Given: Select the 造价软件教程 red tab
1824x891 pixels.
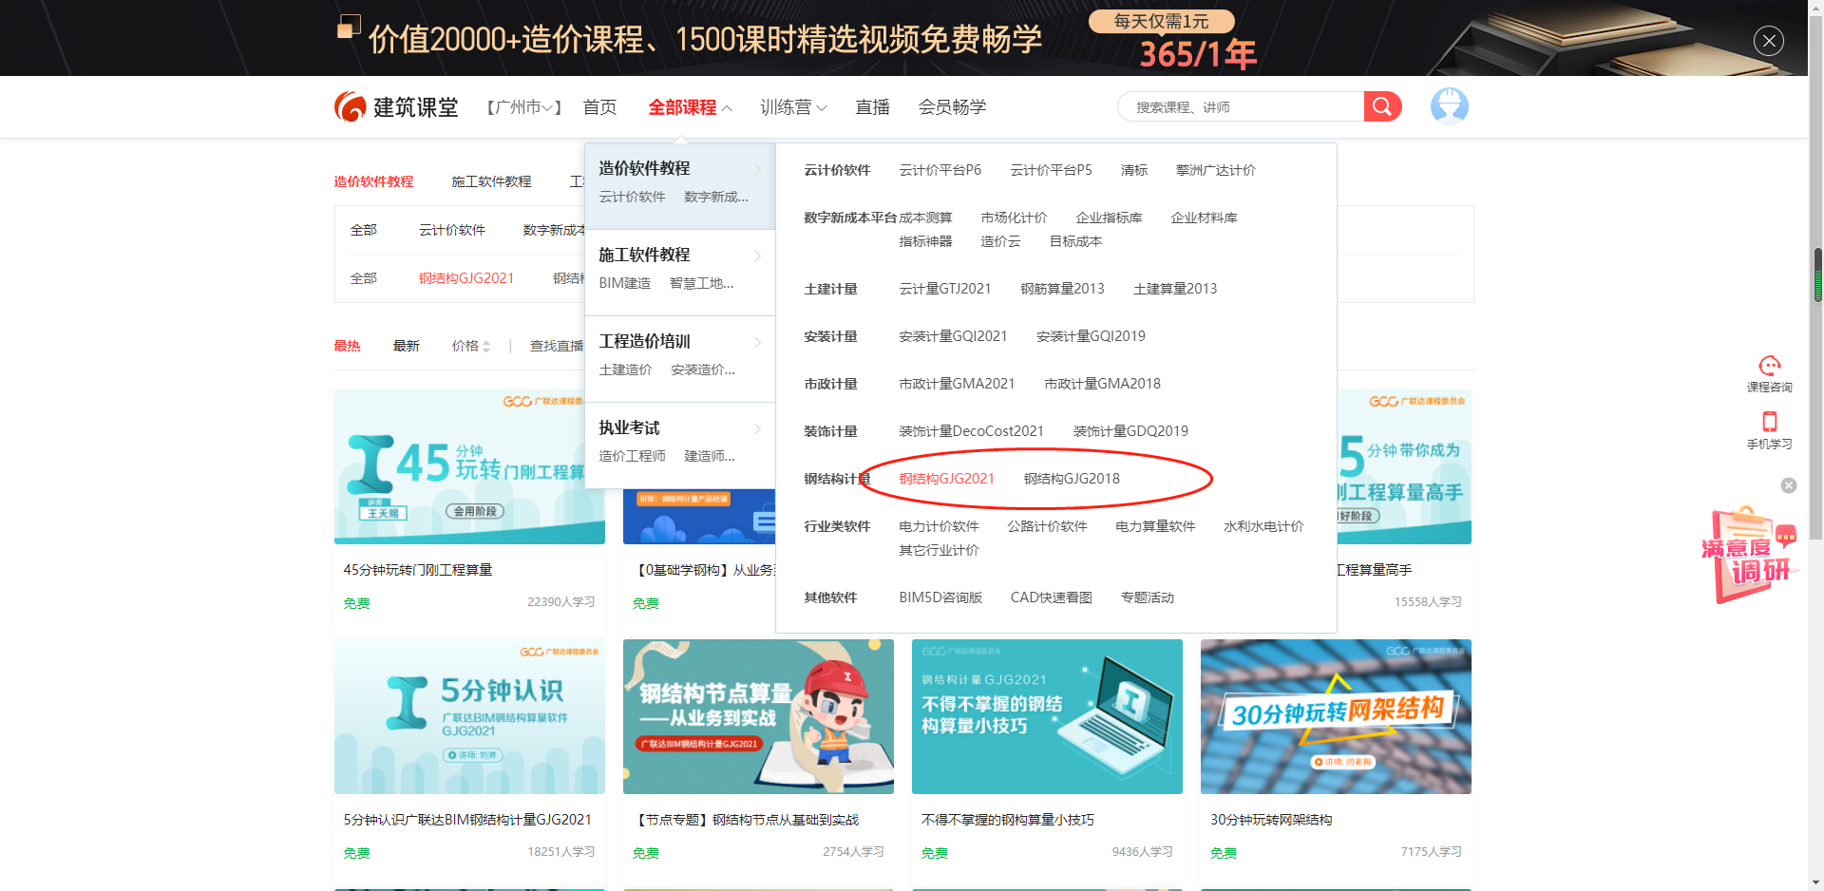Looking at the screenshot, I should point(373,181).
